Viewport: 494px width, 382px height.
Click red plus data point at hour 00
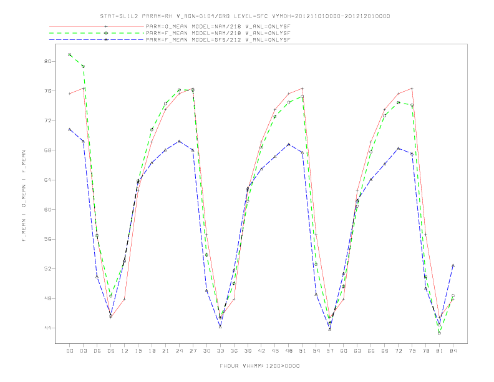click(x=70, y=94)
